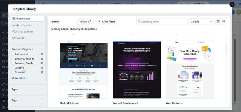
Task: Expand the Types section
Action: (42, 89)
